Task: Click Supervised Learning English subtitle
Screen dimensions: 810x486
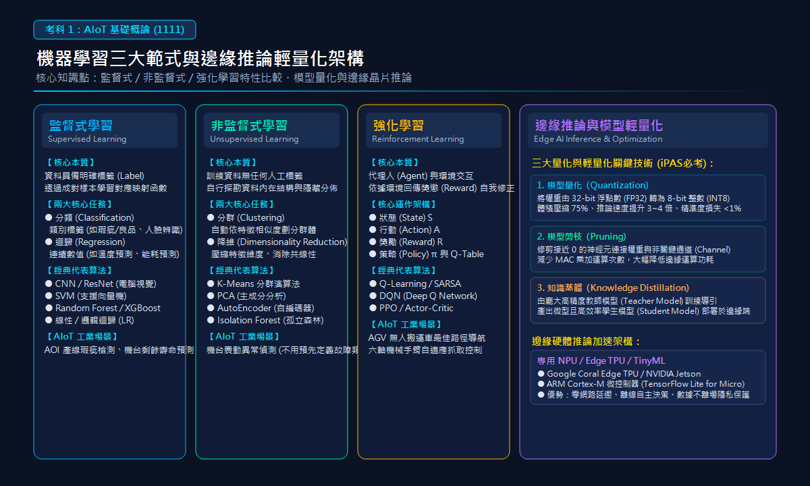Action: 87,139
